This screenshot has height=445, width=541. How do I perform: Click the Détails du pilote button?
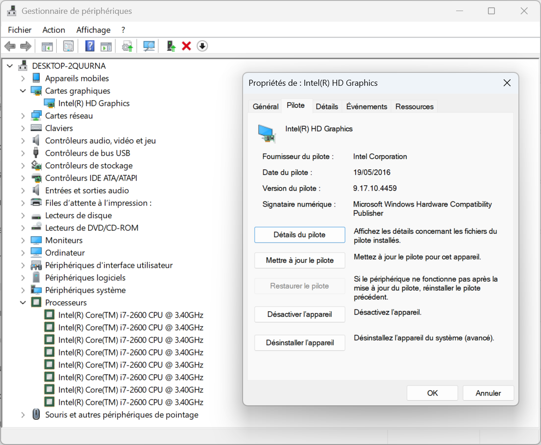pos(299,235)
